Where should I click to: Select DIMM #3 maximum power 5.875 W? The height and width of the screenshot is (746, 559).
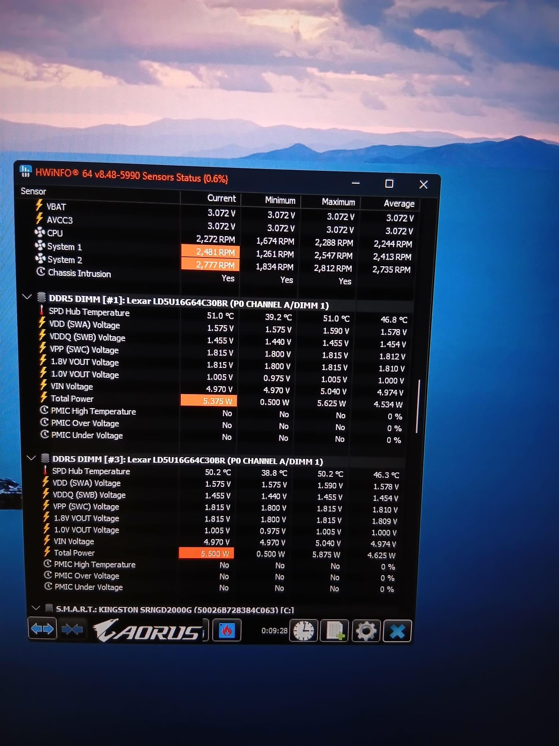326,554
